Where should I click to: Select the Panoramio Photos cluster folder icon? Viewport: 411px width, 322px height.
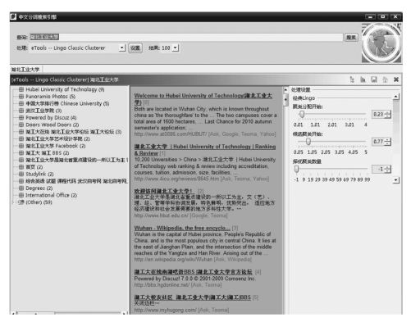[x=21, y=97]
